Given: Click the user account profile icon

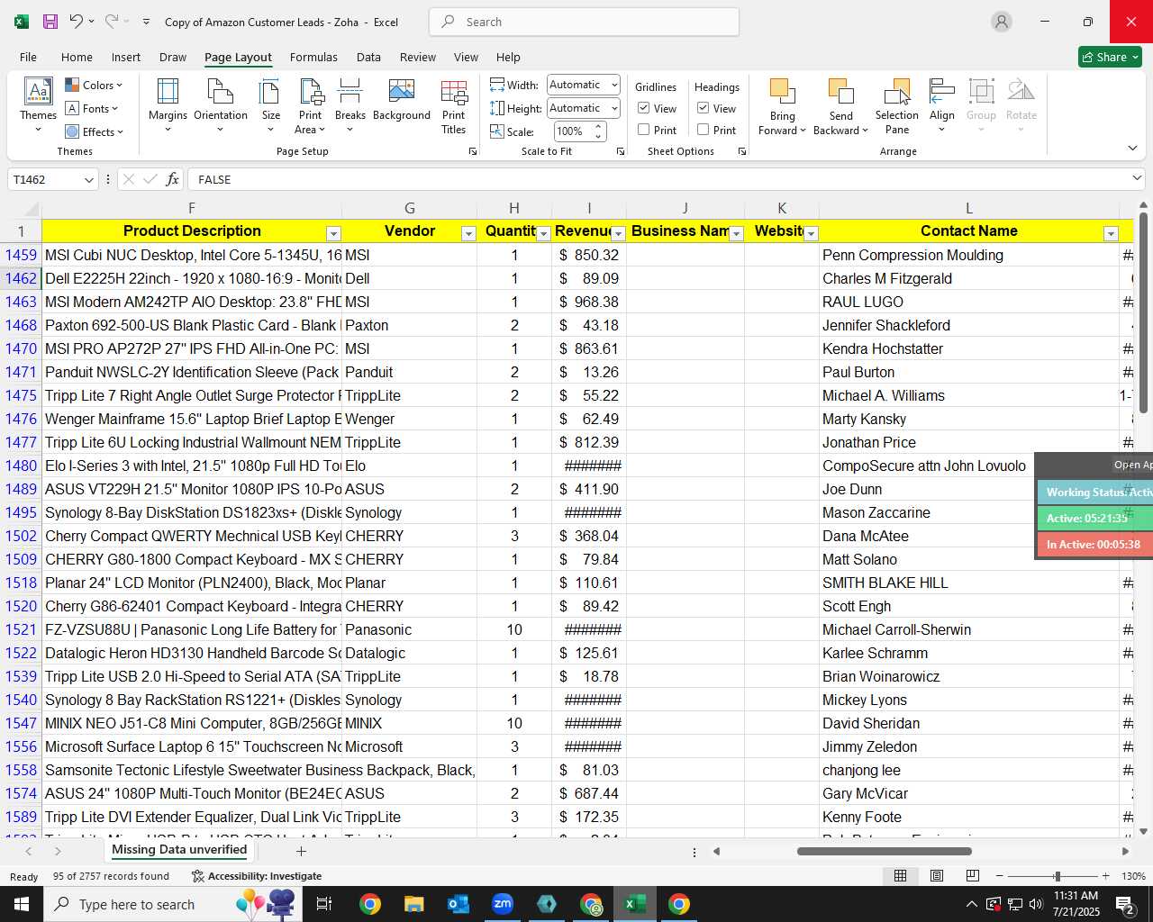Looking at the screenshot, I should coord(1002,22).
